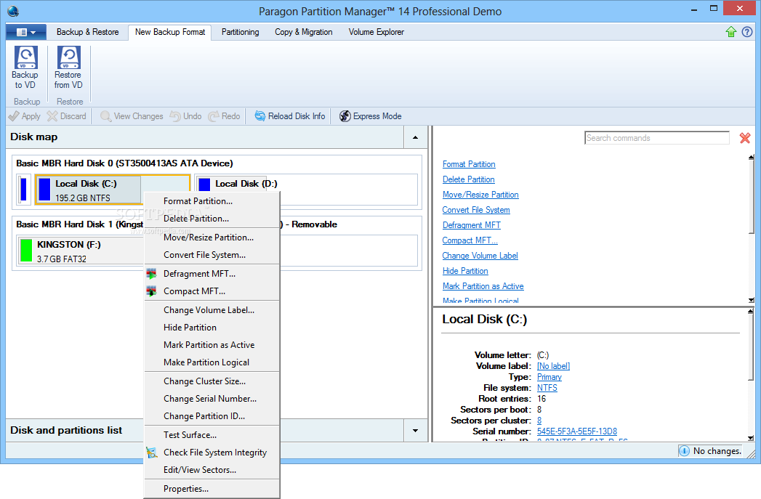The width and height of the screenshot is (761, 499).
Task: Switch to Express Mode icon
Action: click(x=345, y=116)
